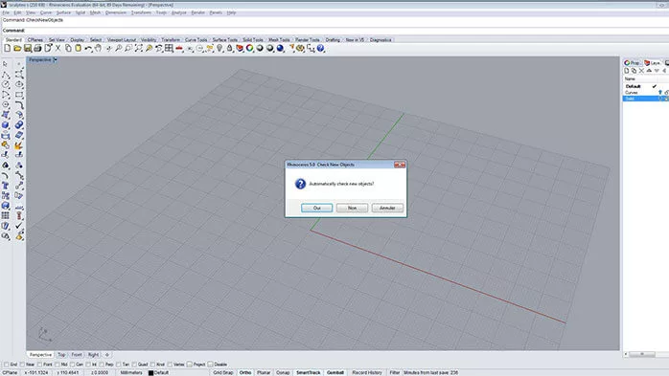This screenshot has width=669, height=376.
Task: Enable the Point osnap checkbox
Action: click(39, 365)
